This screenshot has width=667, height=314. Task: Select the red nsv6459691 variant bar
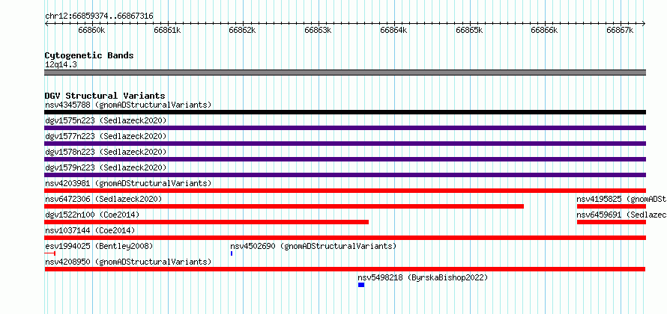point(612,222)
